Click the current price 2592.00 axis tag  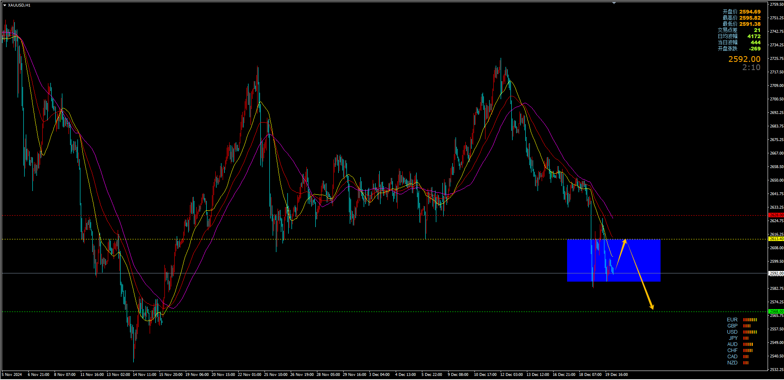[776, 273]
